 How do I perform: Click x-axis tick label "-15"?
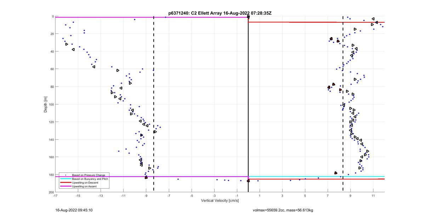pyautogui.click(x=78, y=195)
